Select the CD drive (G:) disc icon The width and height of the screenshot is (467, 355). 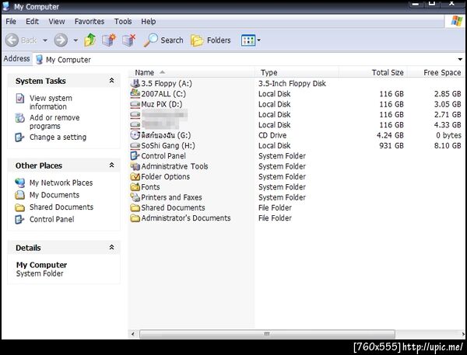pos(135,135)
